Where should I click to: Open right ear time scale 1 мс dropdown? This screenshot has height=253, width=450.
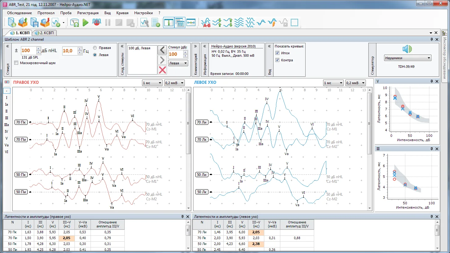pos(152,83)
